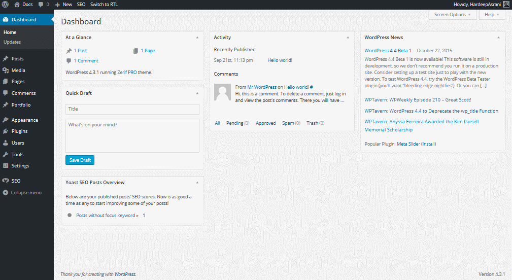Collapse the sidebar menu

pos(22,193)
